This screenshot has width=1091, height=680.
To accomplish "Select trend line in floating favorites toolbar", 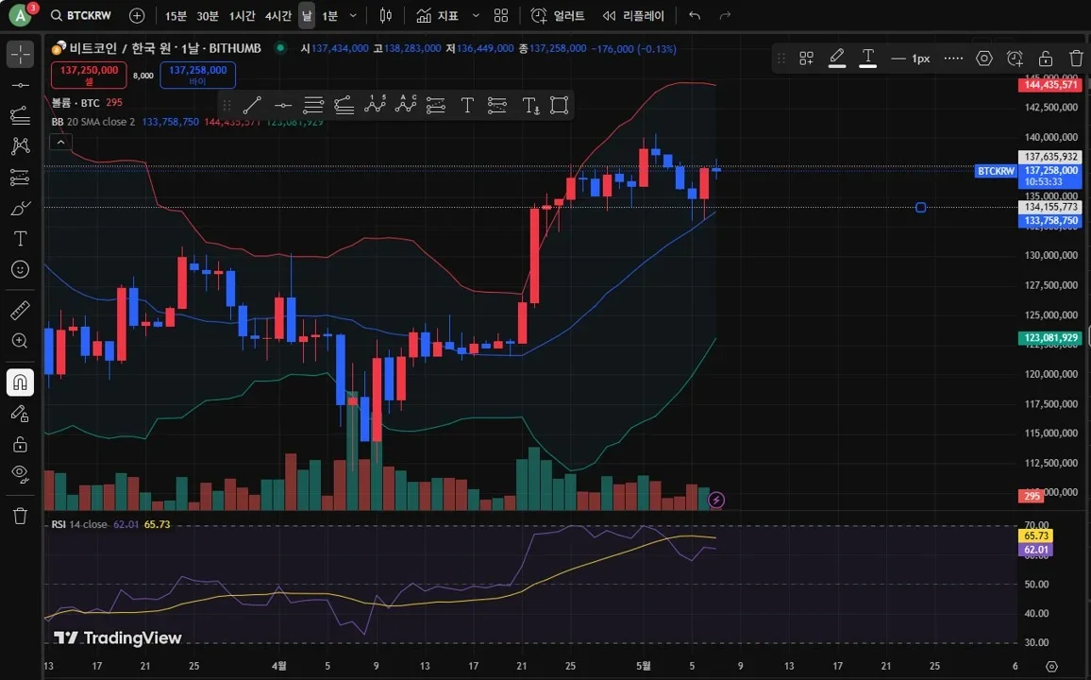I will pos(252,105).
